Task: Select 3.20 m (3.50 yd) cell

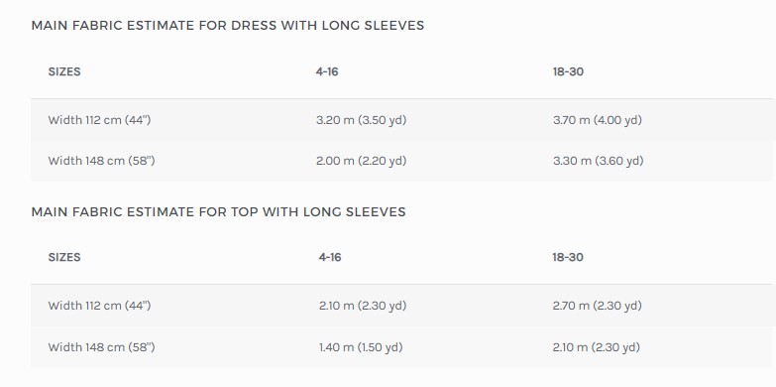Action: pos(362,120)
